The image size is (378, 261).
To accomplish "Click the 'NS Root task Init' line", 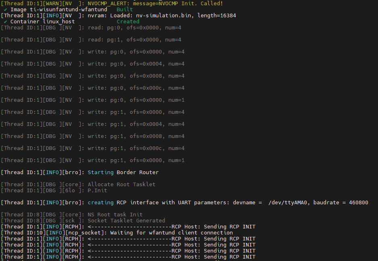I will pyautogui.click(x=115, y=214).
